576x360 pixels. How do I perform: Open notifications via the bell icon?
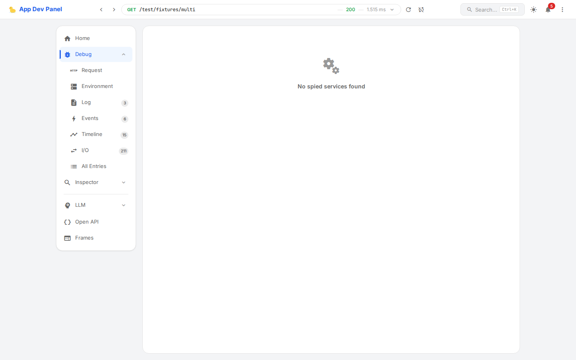(548, 10)
